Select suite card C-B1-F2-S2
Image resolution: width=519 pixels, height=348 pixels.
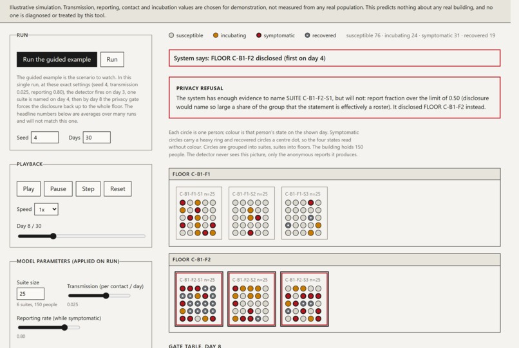[252, 299]
